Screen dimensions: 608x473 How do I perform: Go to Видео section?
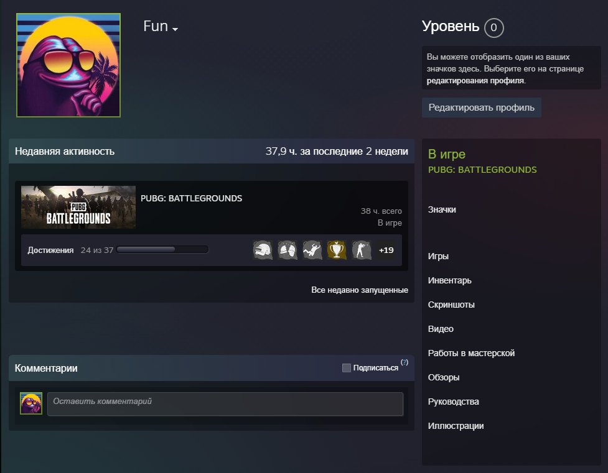[441, 329]
